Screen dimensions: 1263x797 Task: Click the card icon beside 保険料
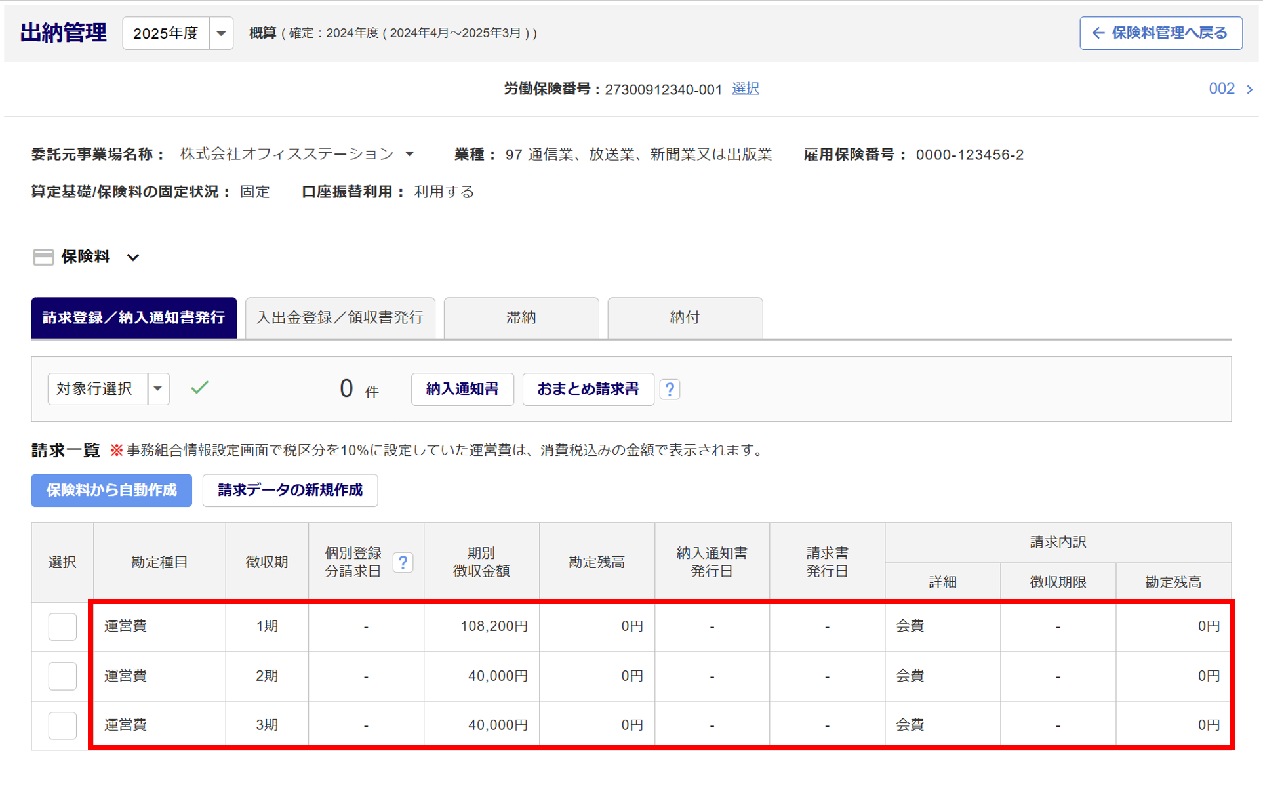(43, 257)
